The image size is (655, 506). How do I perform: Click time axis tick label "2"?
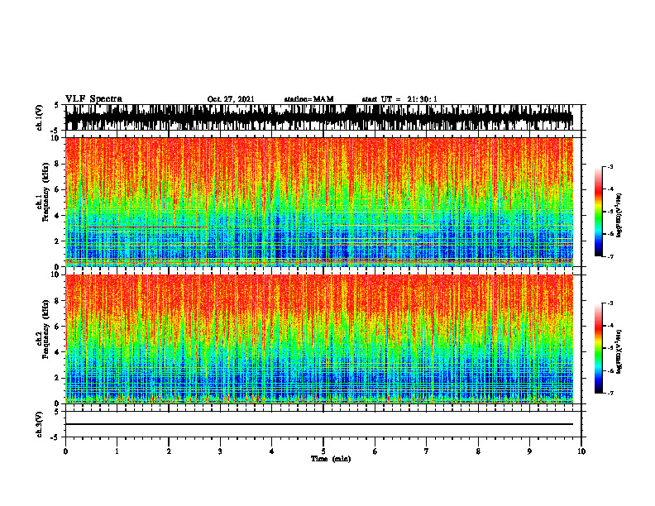[169, 451]
